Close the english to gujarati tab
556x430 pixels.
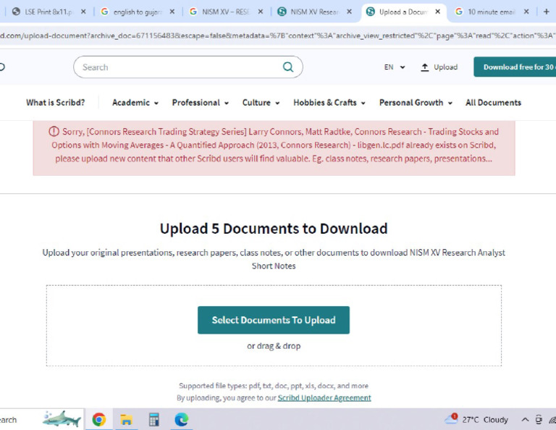coord(172,12)
